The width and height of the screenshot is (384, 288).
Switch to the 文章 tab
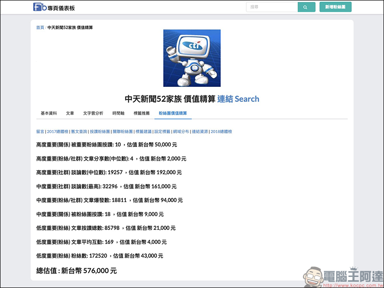point(70,113)
